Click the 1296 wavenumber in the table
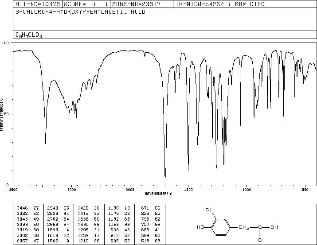The image size is (317, 245). [x=83, y=230]
